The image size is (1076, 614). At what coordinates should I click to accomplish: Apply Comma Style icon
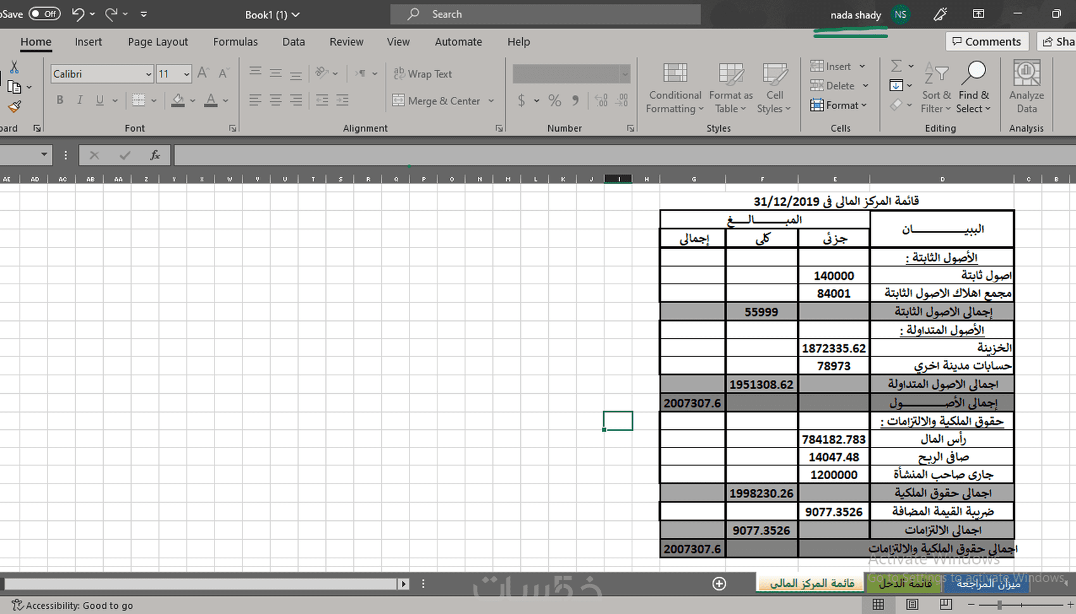coord(575,100)
